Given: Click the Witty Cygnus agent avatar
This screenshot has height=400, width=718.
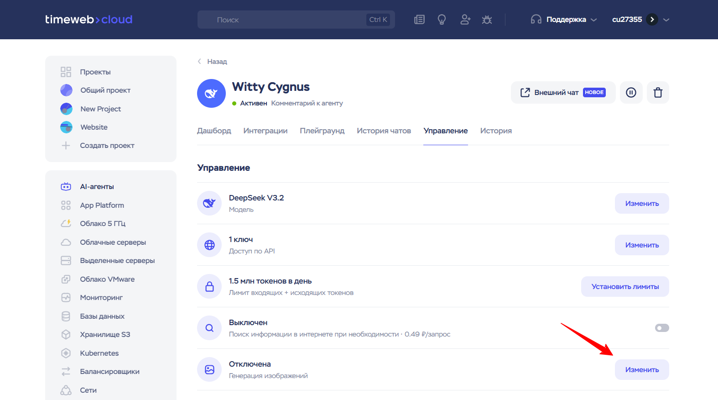Looking at the screenshot, I should pos(211,94).
